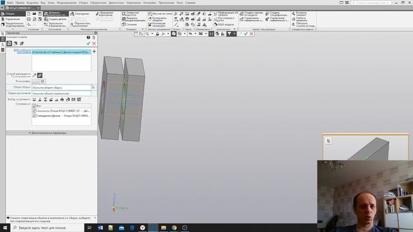Open Chrome from taskbar

coord(174,227)
